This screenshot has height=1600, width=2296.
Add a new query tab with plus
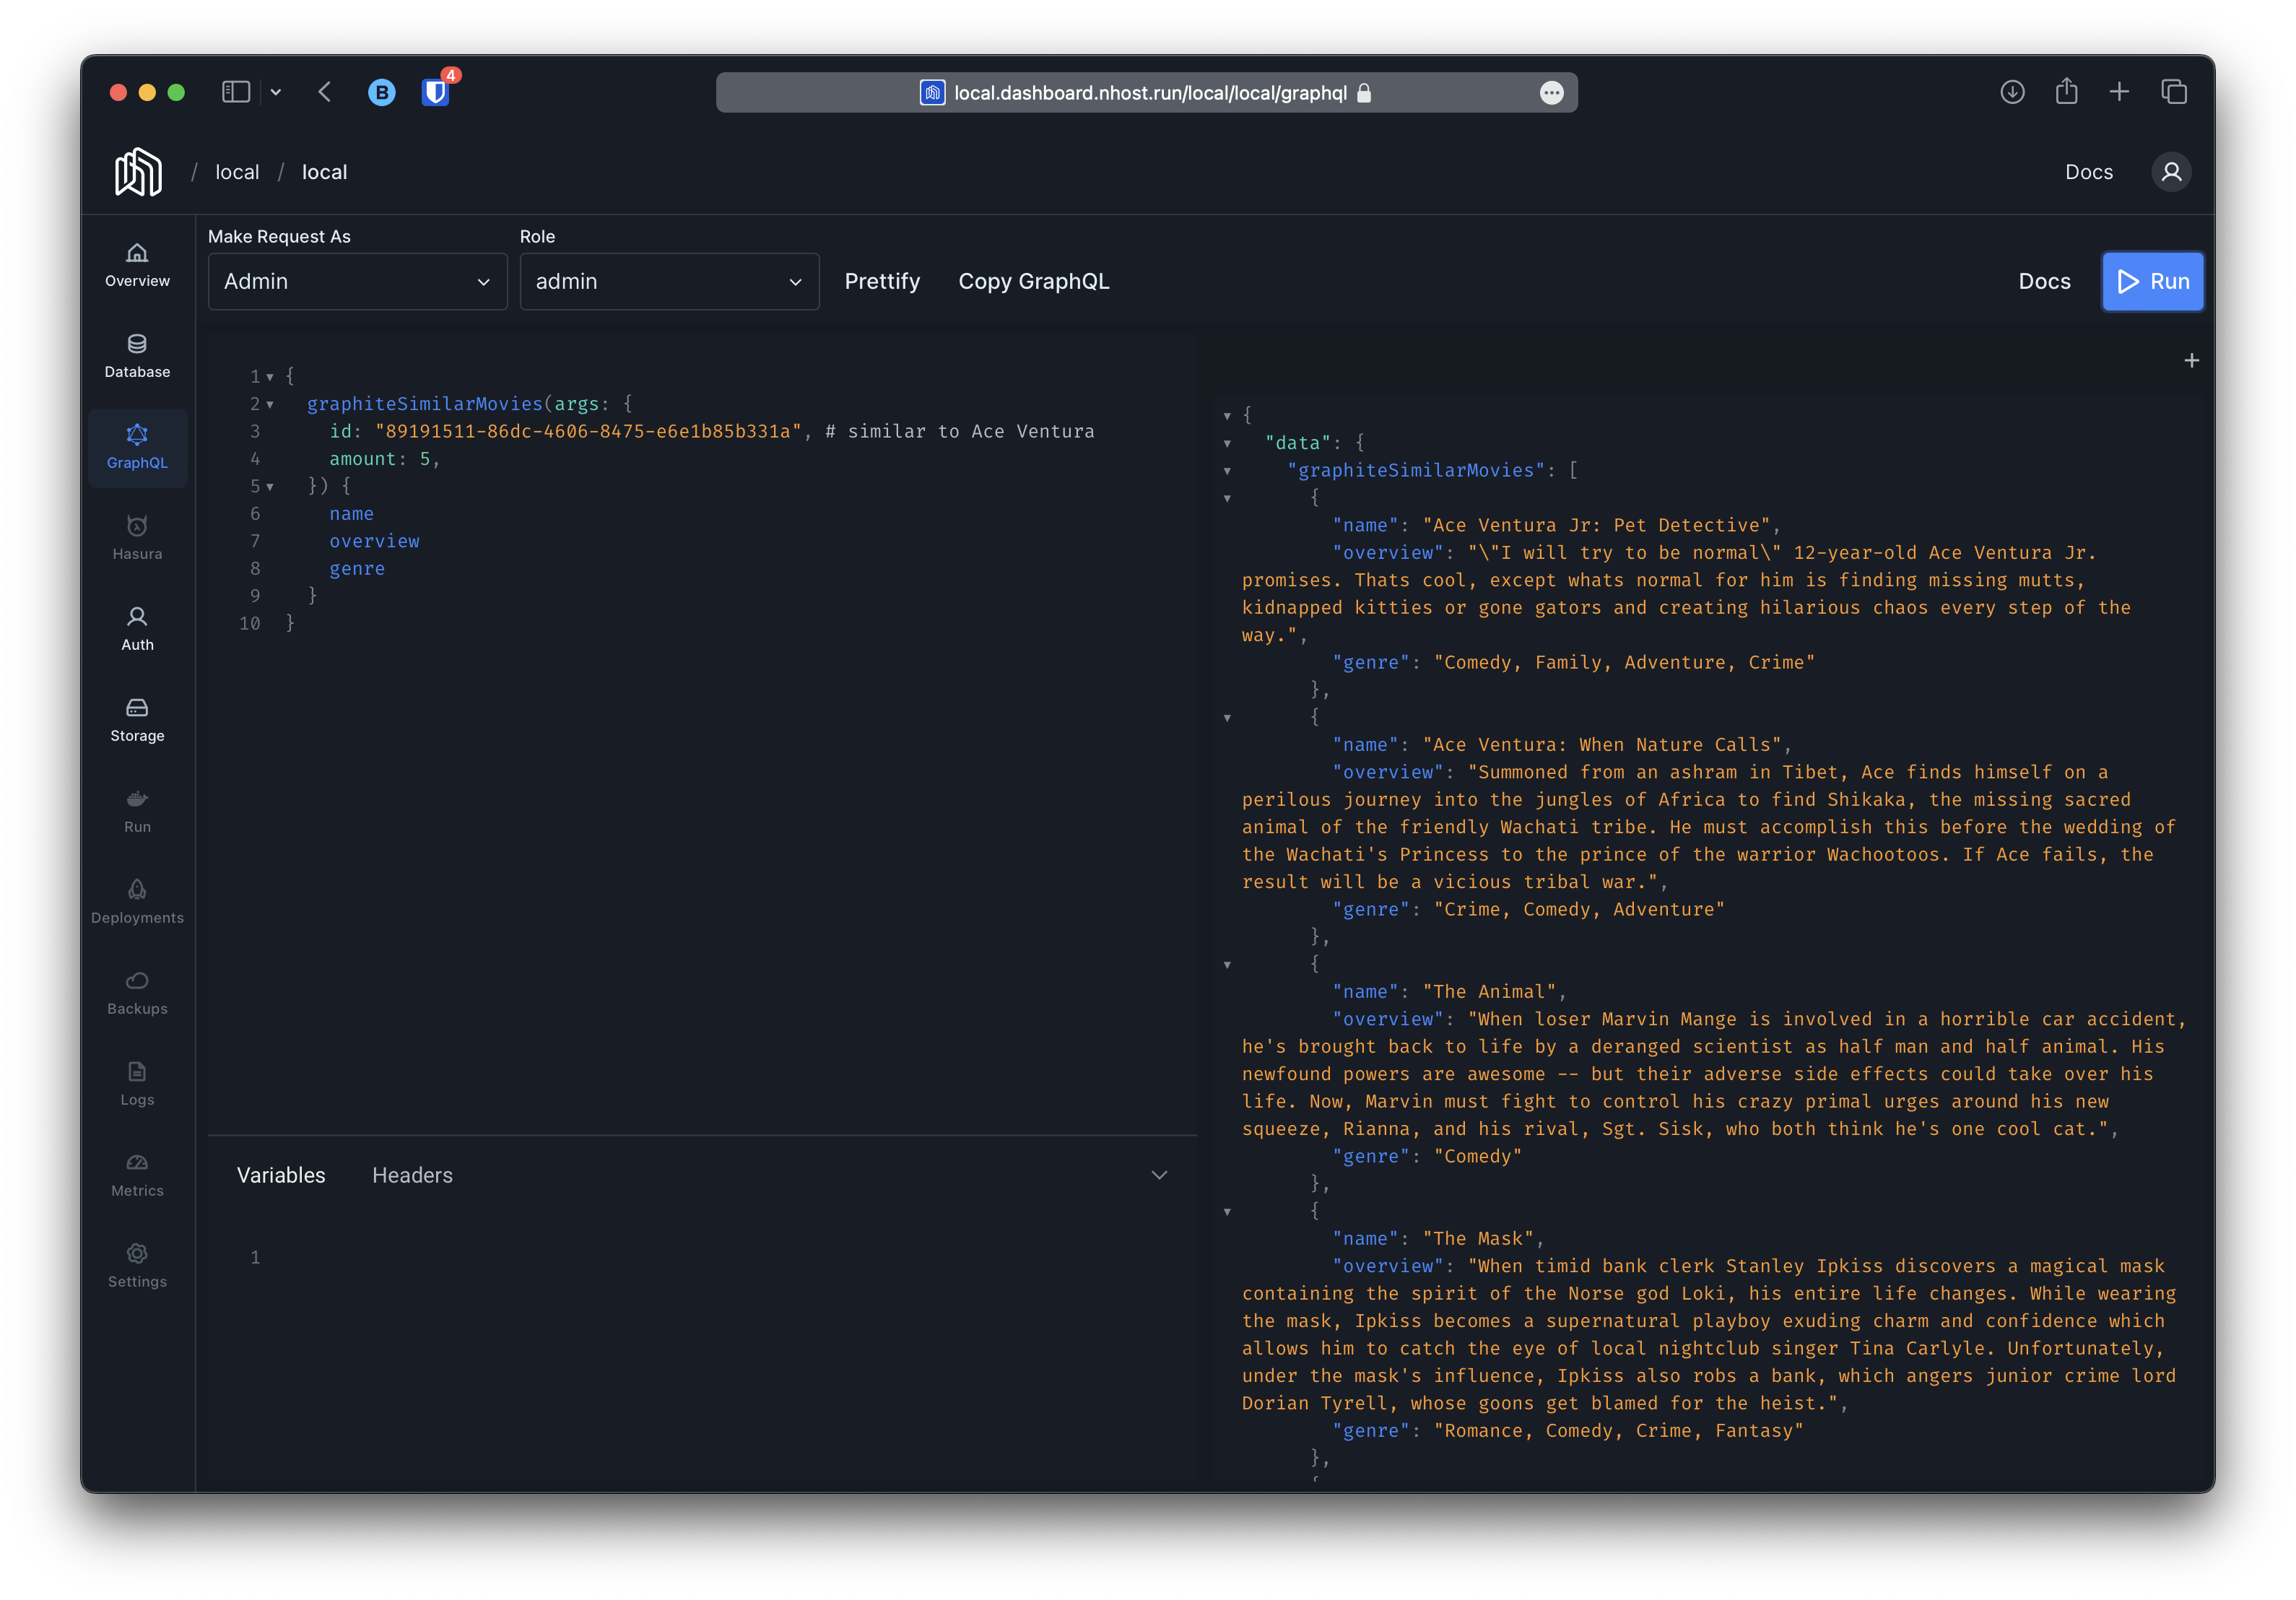point(2191,360)
